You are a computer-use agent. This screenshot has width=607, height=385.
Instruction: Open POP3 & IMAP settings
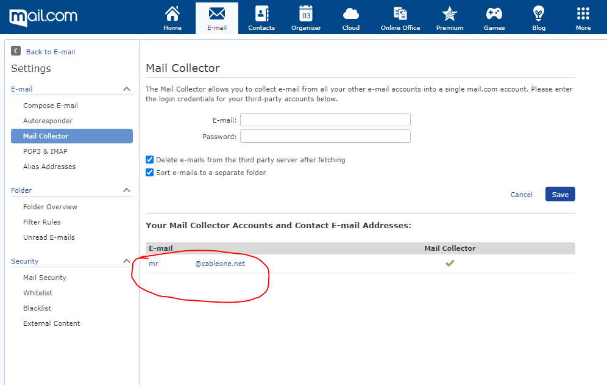(45, 151)
